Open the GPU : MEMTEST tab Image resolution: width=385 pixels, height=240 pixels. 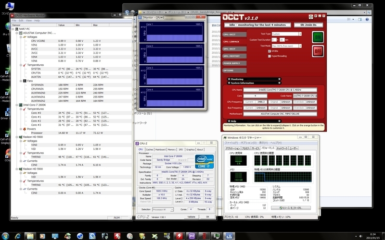234,56
